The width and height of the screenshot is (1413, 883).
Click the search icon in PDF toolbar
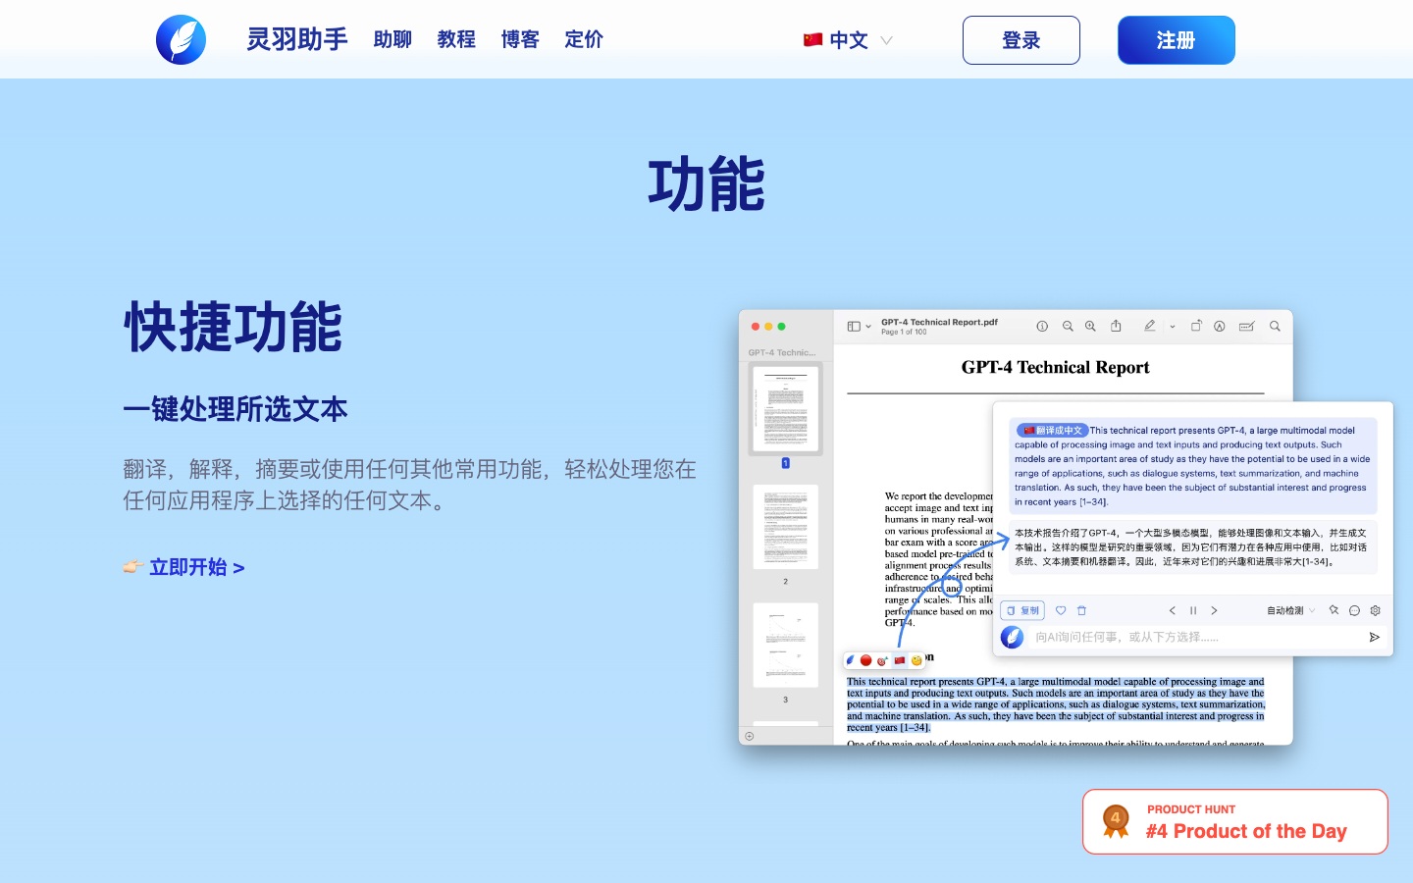tap(1275, 327)
